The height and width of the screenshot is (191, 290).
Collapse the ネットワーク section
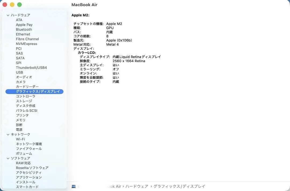pos(8,134)
